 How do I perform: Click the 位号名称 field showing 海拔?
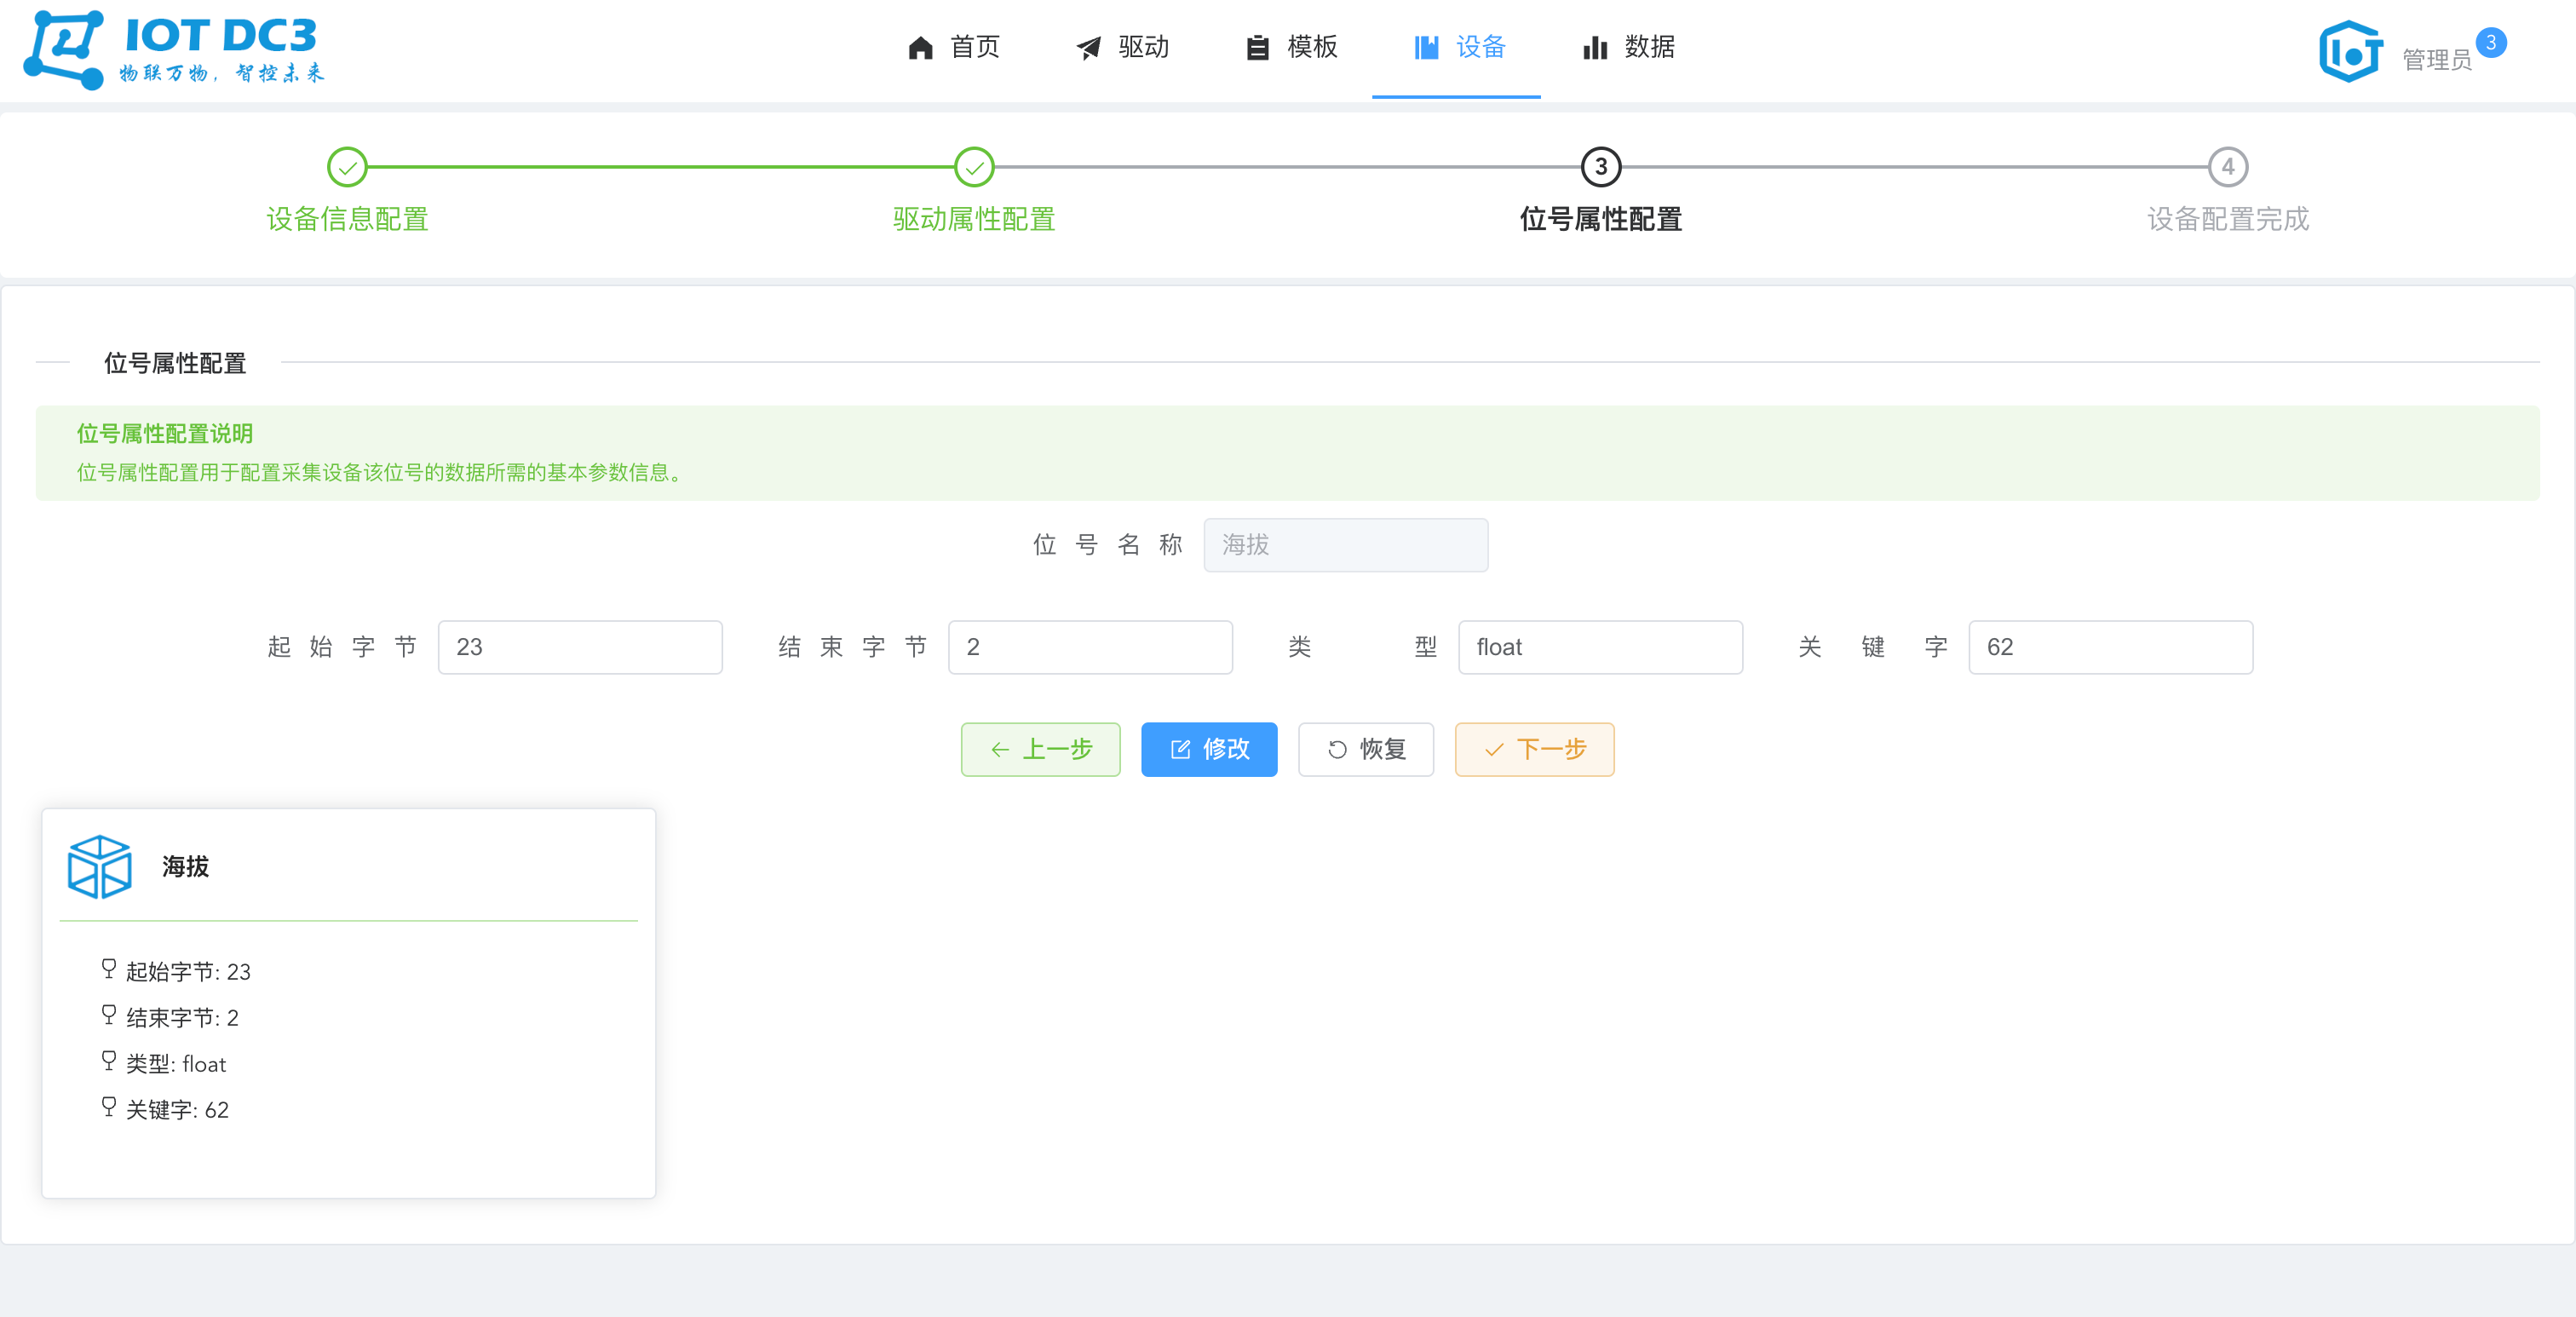pyautogui.click(x=1345, y=545)
